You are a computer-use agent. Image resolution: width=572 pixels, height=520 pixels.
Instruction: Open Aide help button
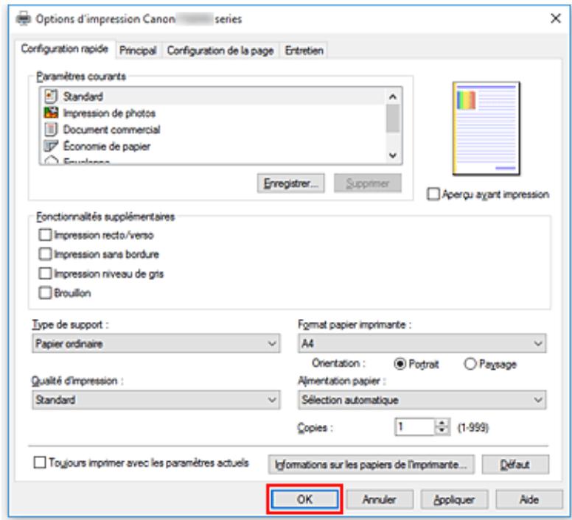(x=529, y=499)
